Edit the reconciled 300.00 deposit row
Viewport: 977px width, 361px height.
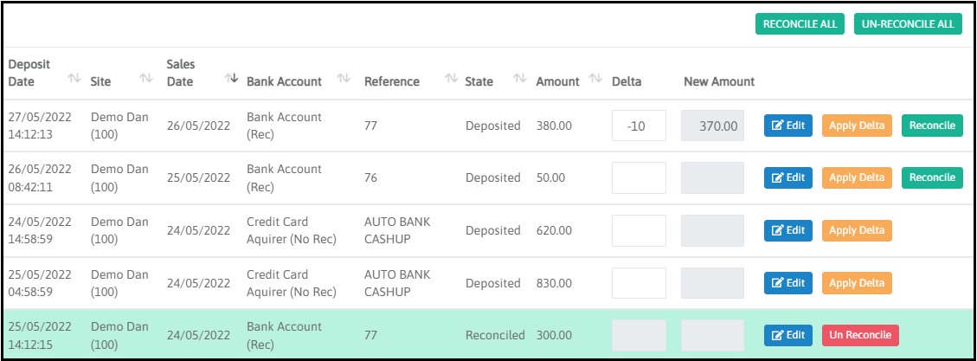point(787,335)
